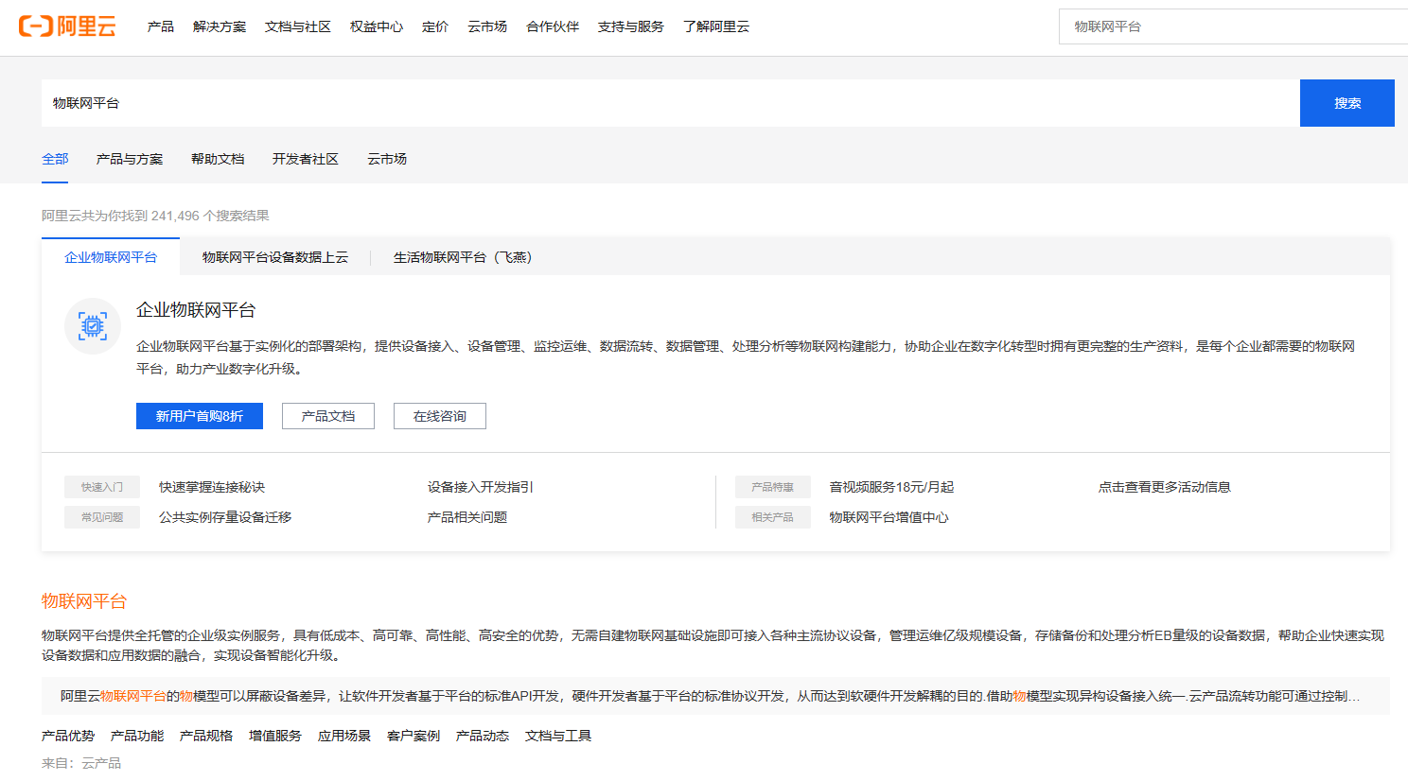Open the 增值服务 sub-link
The image size is (1408, 781).
click(x=275, y=736)
